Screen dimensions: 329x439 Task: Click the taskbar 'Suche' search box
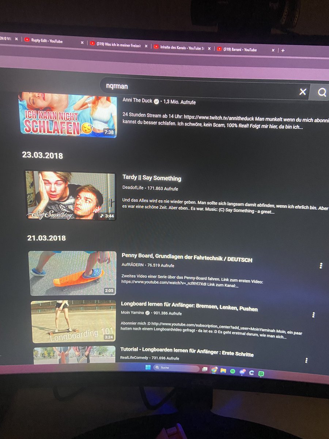click(x=176, y=368)
